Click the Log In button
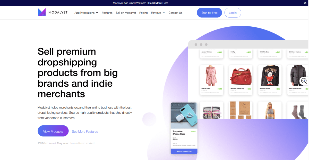This screenshot has height=160, width=309. tap(233, 13)
